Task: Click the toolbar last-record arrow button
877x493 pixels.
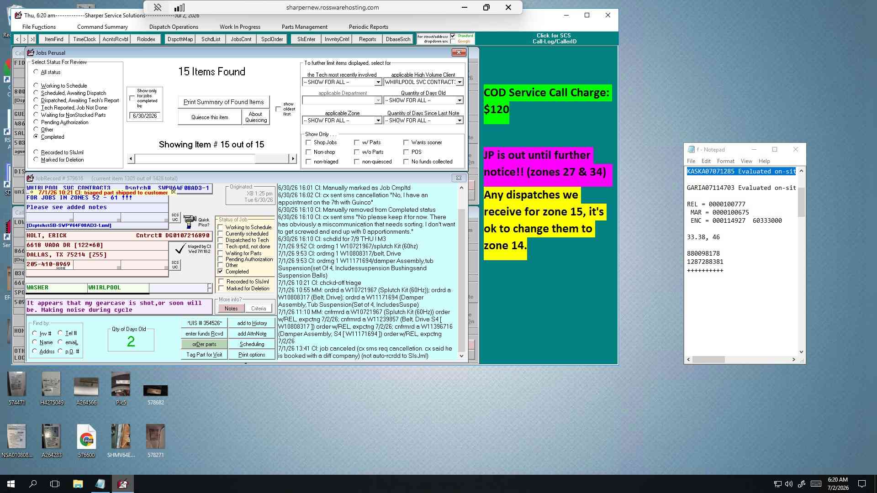Action: (x=32, y=39)
